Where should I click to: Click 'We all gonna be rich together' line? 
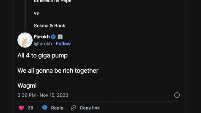click(58, 71)
